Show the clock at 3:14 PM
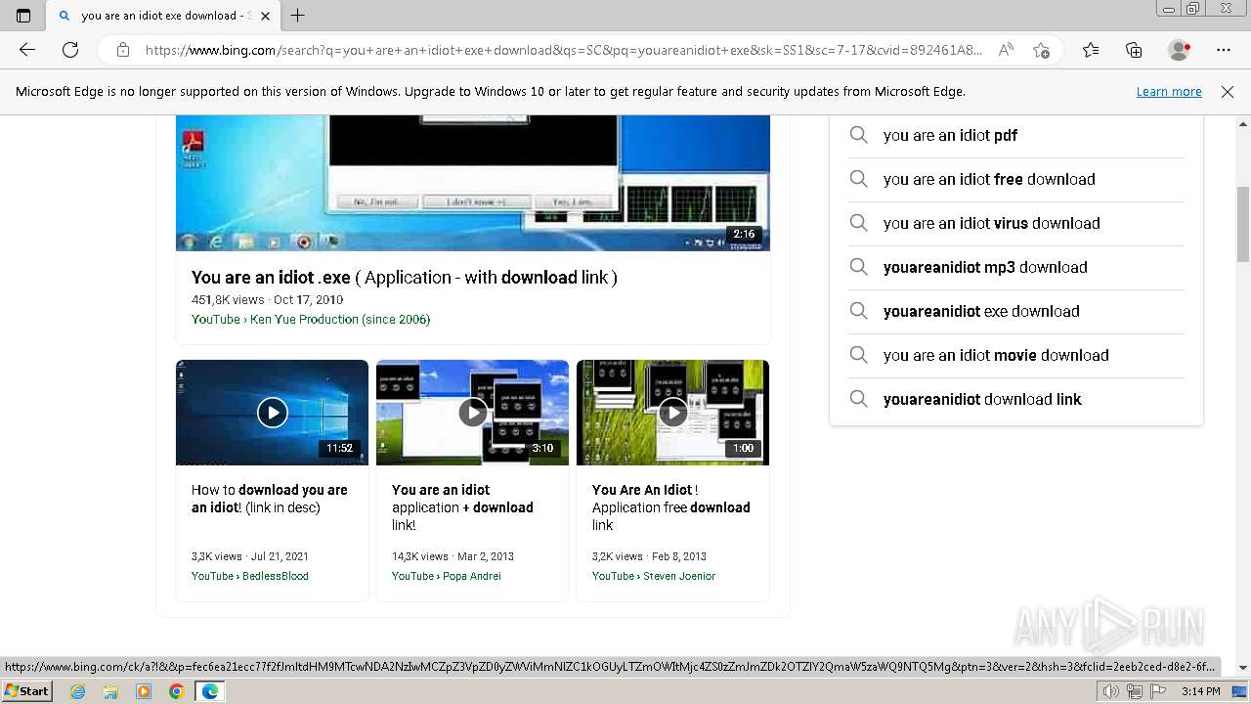Viewport: 1251px width, 704px height. click(x=1200, y=691)
